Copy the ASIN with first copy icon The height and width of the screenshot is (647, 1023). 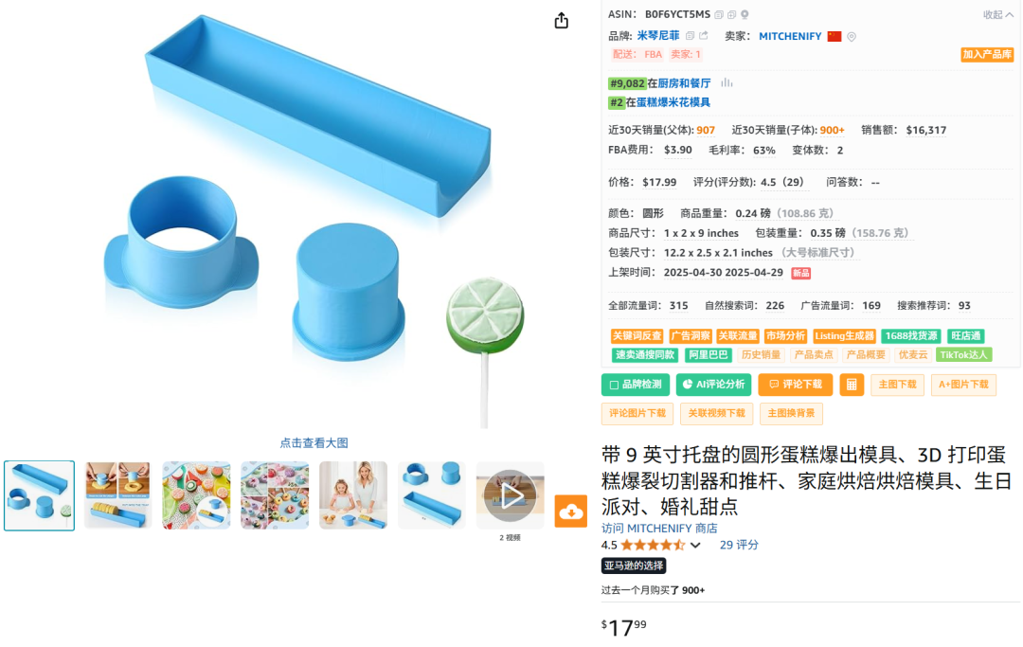click(719, 14)
